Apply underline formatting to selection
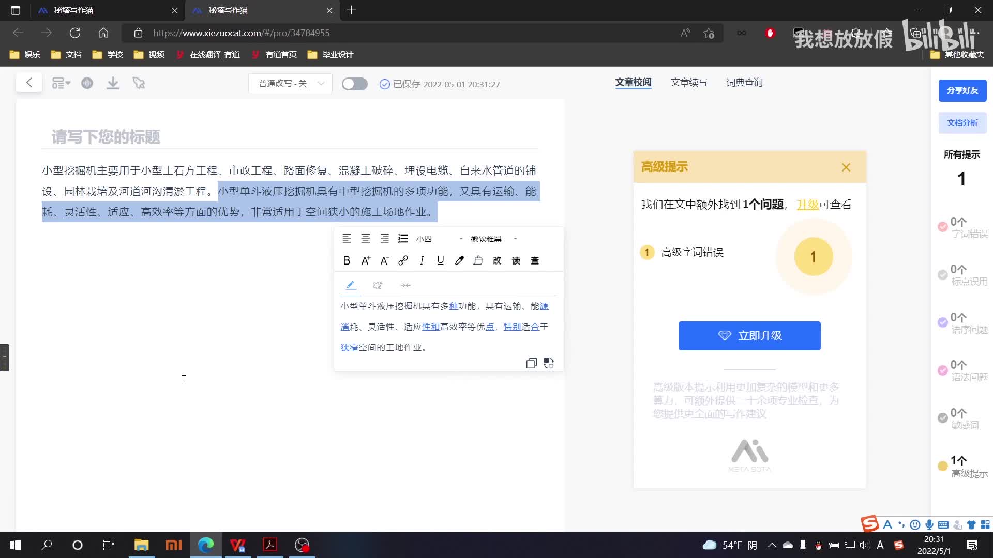 [x=440, y=261]
